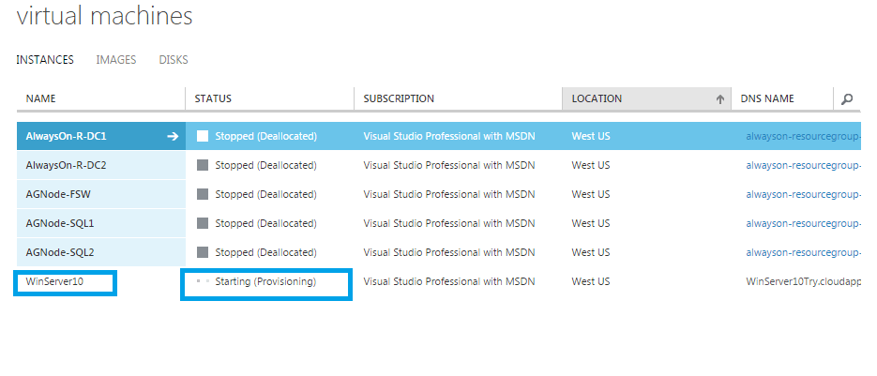Image resolution: width=877 pixels, height=376 pixels.
Task: Sort by the LOCATION column arrow
Action: click(x=720, y=98)
